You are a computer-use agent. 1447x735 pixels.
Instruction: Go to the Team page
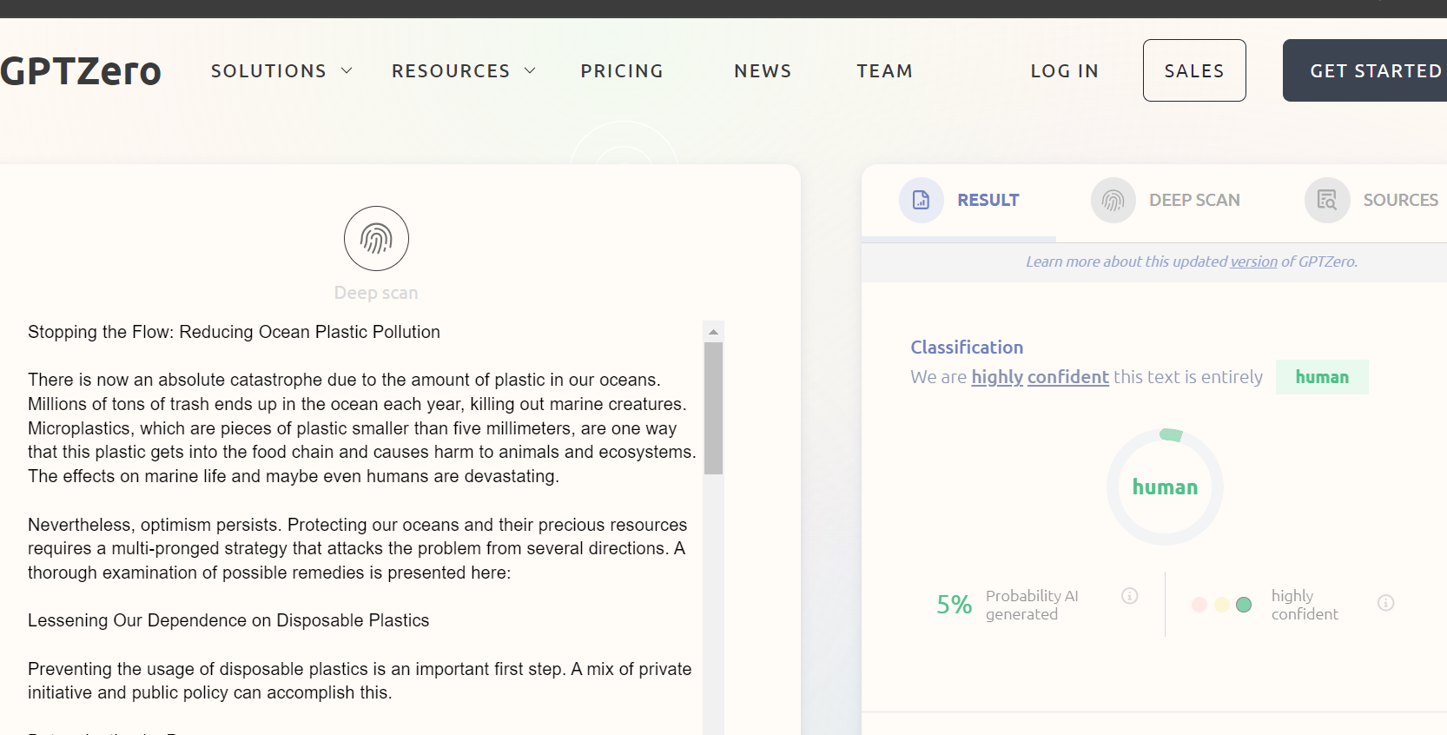coord(884,70)
